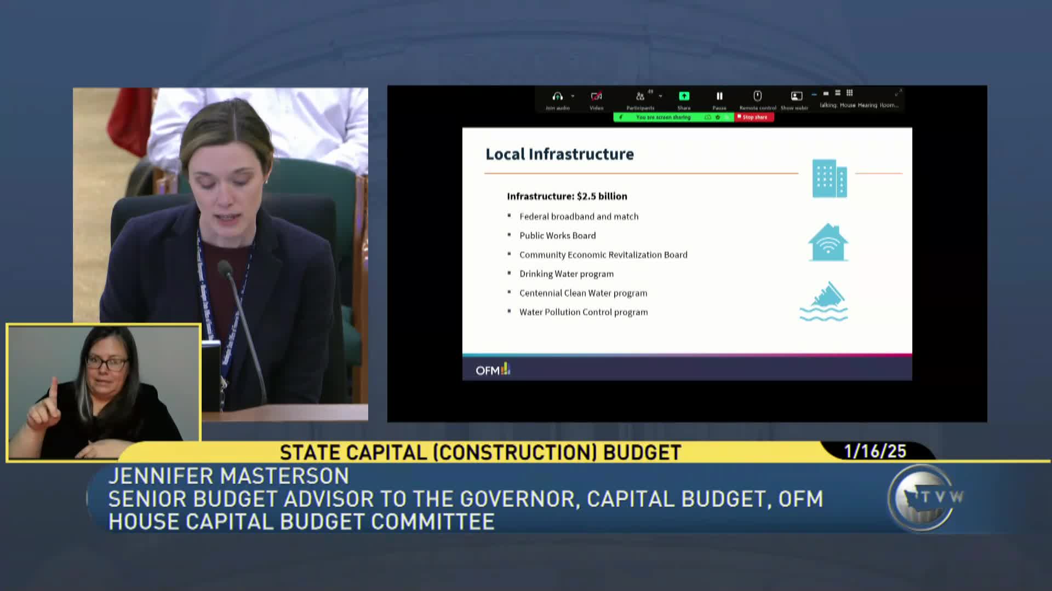Select the grid gallery view icon
Viewport: 1052px width, 591px height.
pos(849,93)
